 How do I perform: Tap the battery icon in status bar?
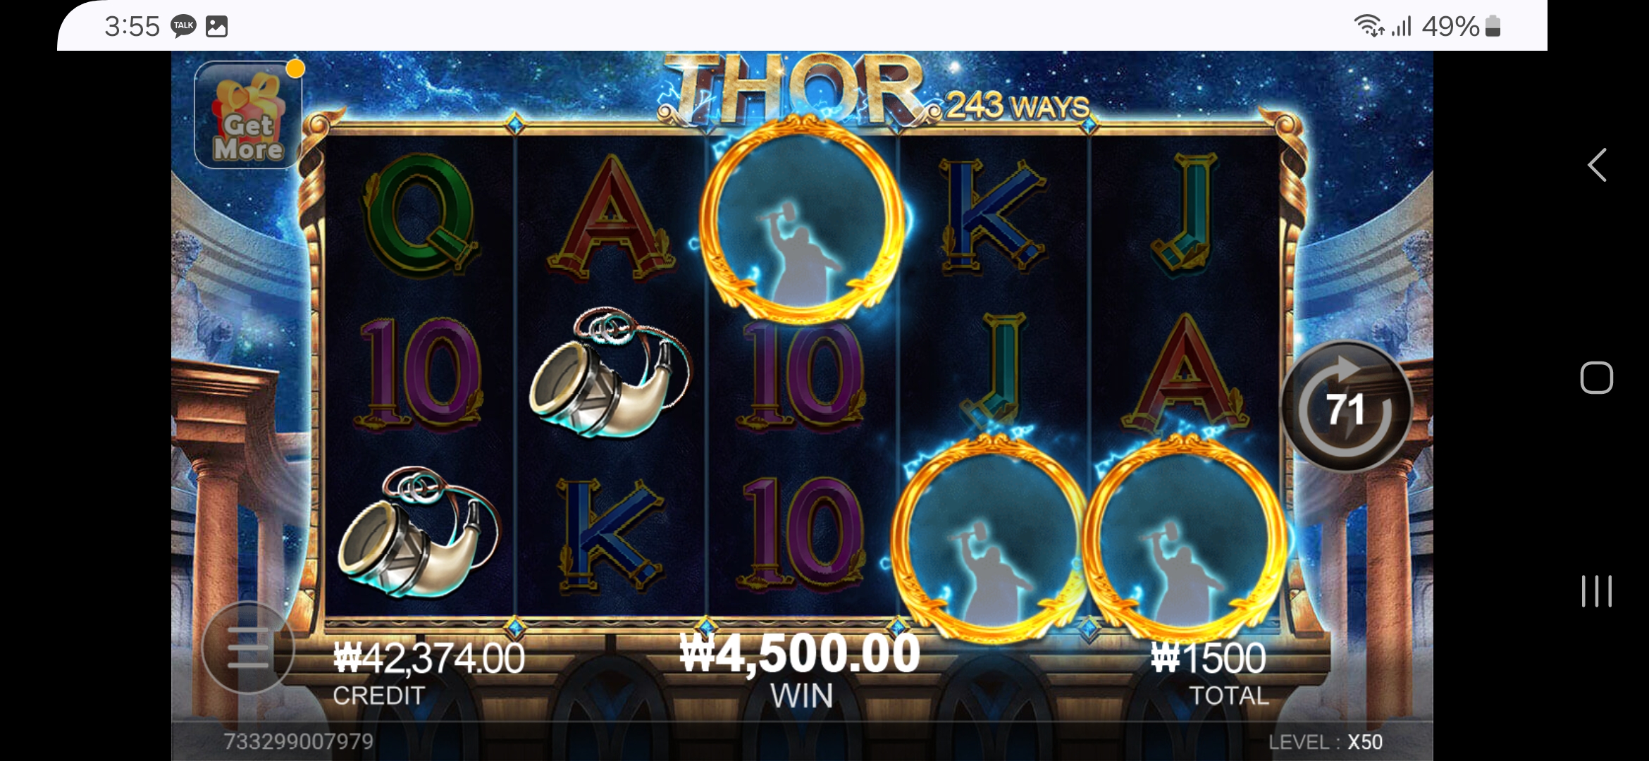click(x=1493, y=27)
